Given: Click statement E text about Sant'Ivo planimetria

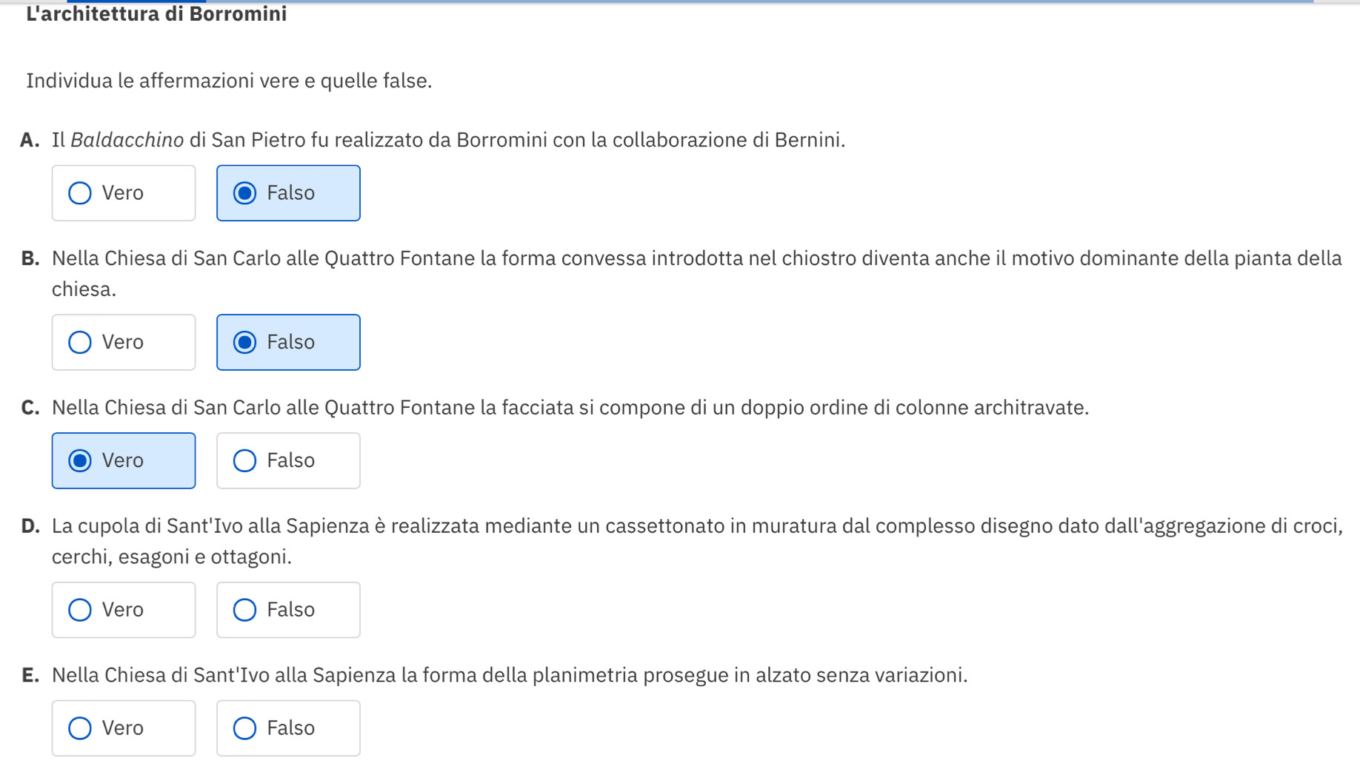Looking at the screenshot, I should [x=510, y=675].
